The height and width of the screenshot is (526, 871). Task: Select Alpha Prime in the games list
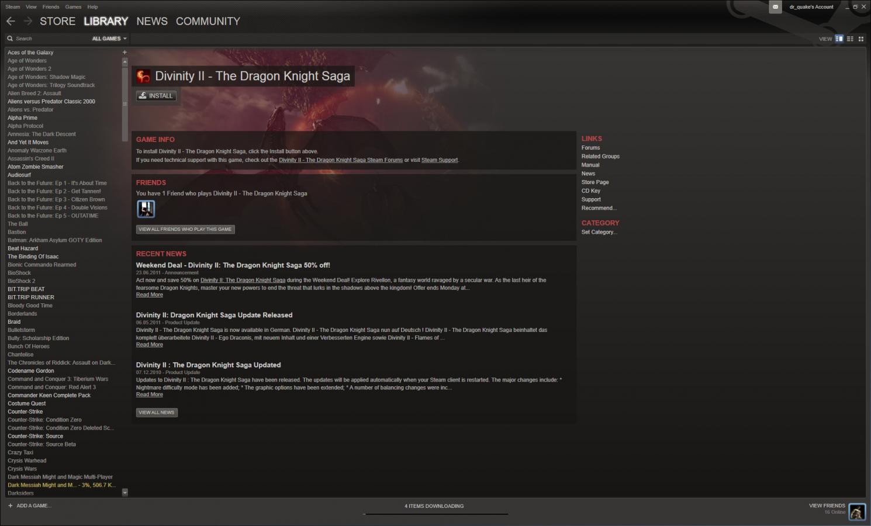pyautogui.click(x=22, y=118)
